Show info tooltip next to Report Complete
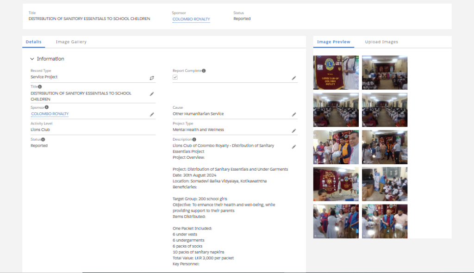Image resolution: width=474 pixels, height=273 pixels. pos(204,71)
